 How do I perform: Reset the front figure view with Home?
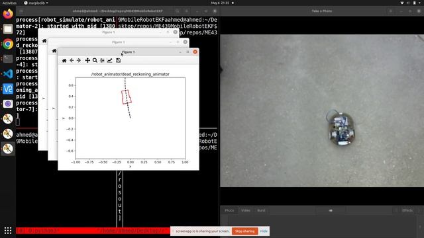pos(64,60)
